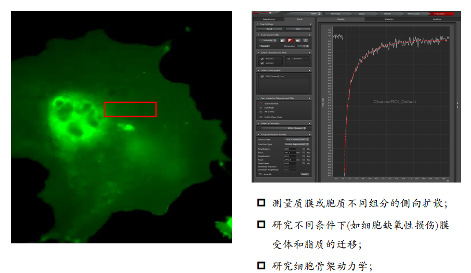
Task: Click the Save button in Frap Settings
Action: point(298,29)
